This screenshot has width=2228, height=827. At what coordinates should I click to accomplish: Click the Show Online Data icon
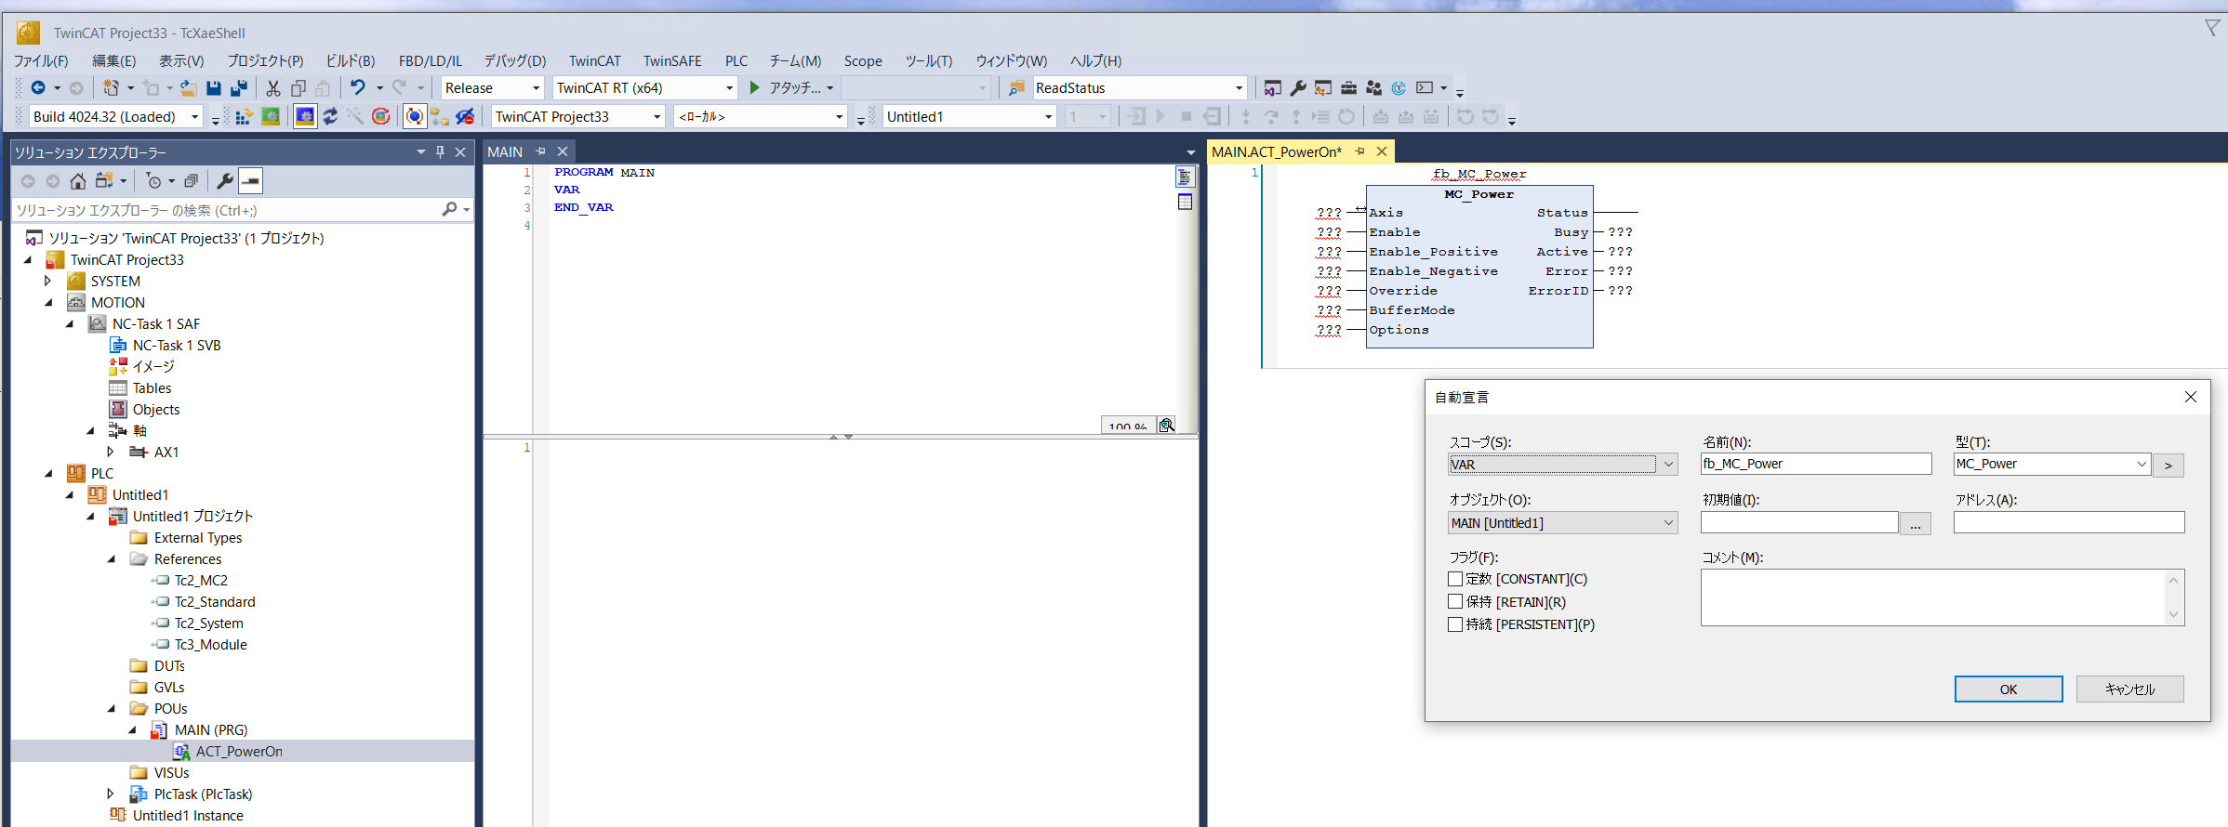(x=415, y=117)
